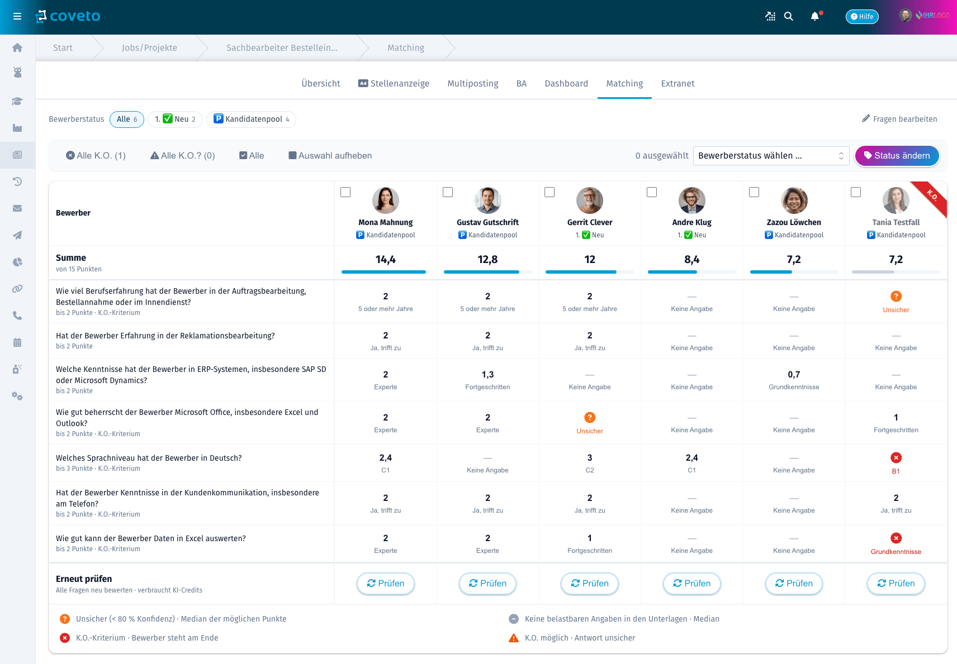957x664 pixels.
Task: Open the envelope mail sidebar icon
Action: [17, 208]
